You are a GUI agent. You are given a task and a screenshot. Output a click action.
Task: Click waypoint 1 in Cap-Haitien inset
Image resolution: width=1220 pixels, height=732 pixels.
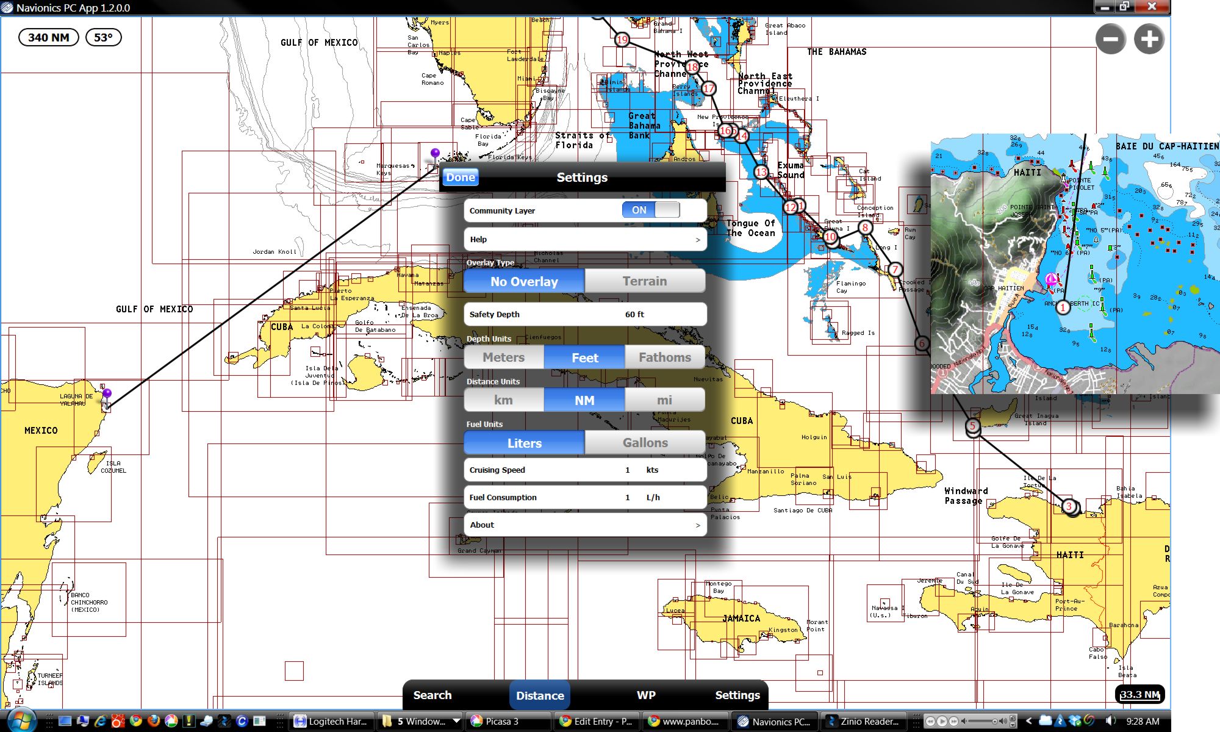[x=1063, y=307]
